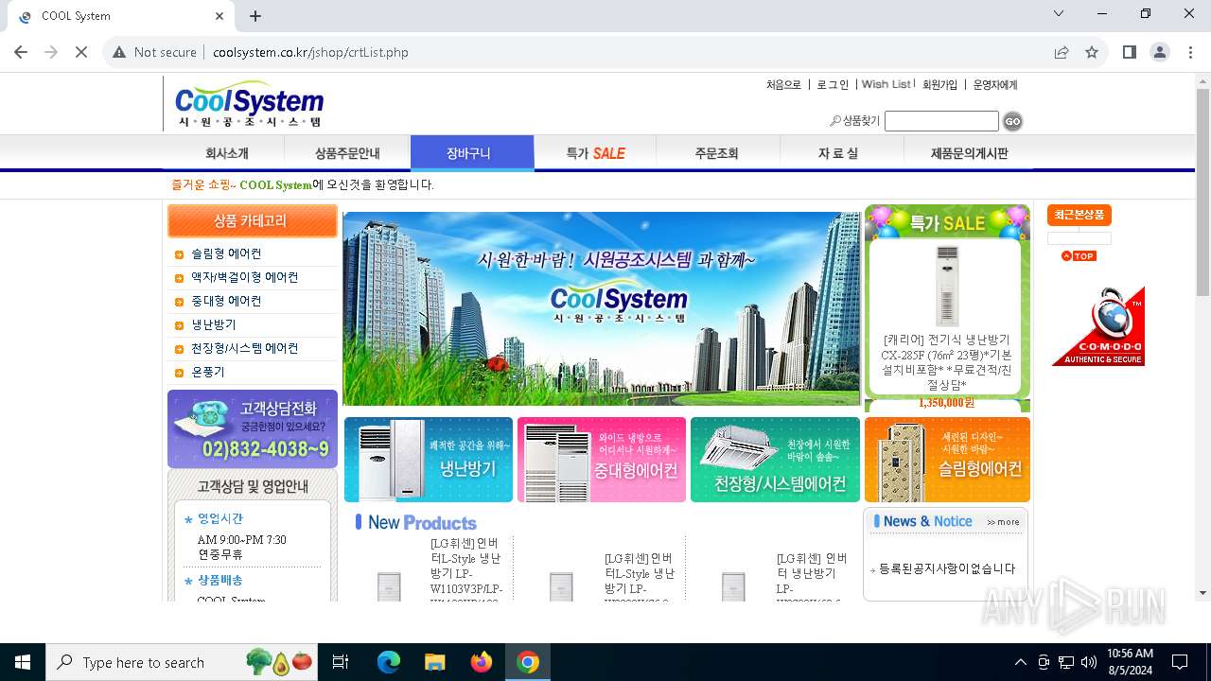
Task: Click the main CoolSystem city banner
Action: pyautogui.click(x=602, y=308)
